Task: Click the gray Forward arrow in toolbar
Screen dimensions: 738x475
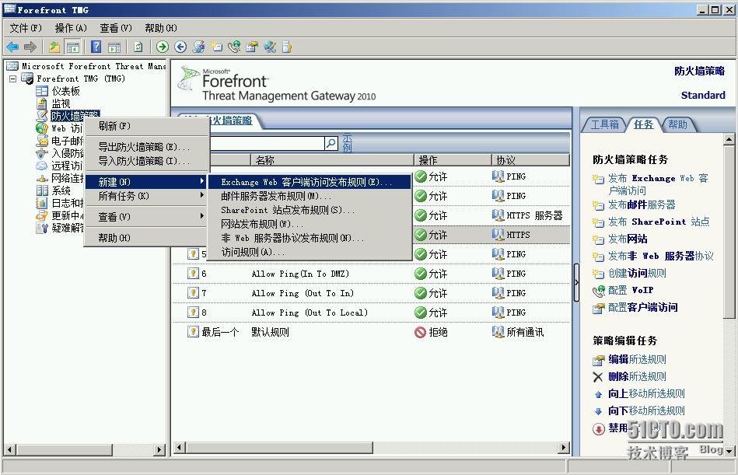Action: click(30, 47)
